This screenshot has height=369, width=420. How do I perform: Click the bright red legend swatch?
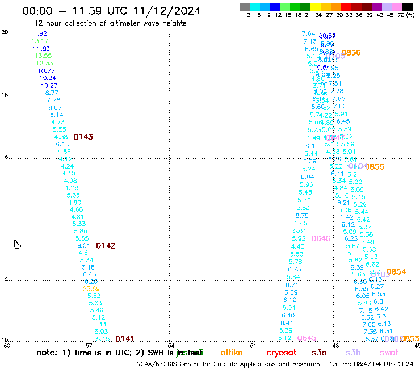click(346, 7)
